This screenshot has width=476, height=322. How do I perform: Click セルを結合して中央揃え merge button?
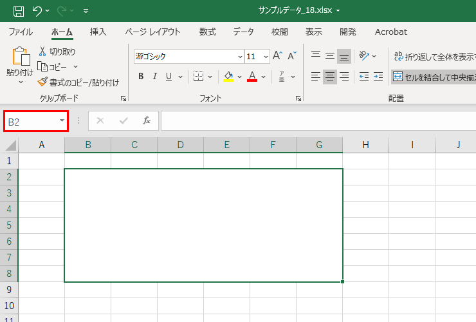click(434, 77)
